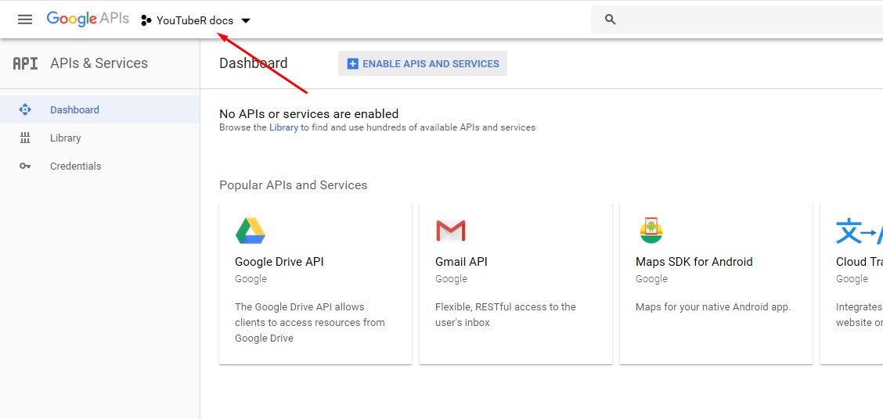Open the hamburger navigation menu
The width and height of the screenshot is (883, 419).
tap(25, 20)
